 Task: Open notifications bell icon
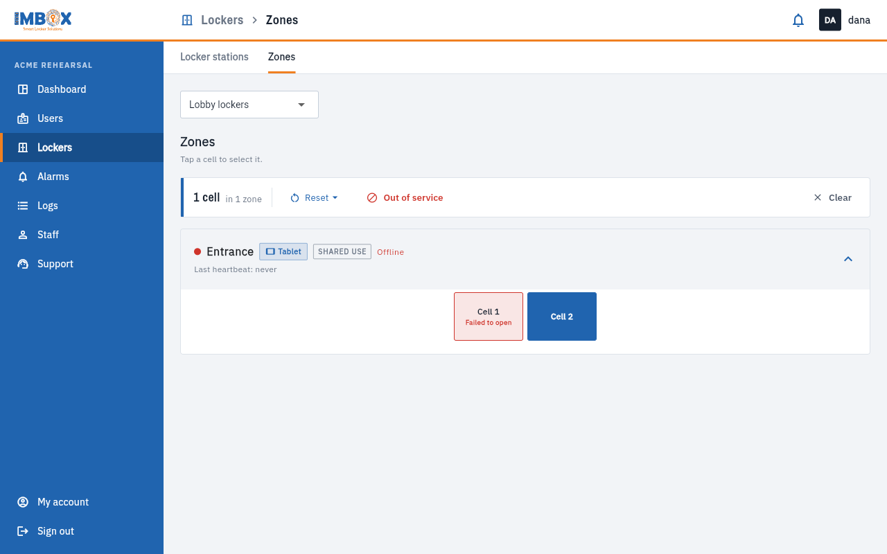798,20
